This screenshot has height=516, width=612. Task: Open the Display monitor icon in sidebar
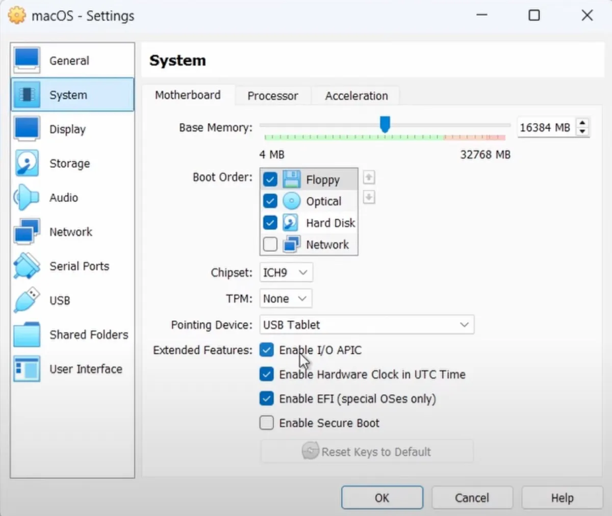click(x=27, y=129)
